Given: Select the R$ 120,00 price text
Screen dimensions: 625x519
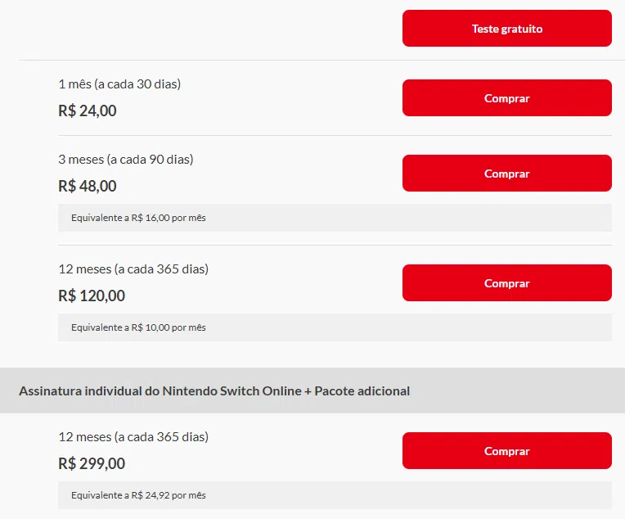Looking at the screenshot, I should coord(92,296).
